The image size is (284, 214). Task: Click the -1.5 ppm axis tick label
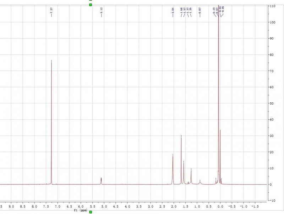[255, 207]
